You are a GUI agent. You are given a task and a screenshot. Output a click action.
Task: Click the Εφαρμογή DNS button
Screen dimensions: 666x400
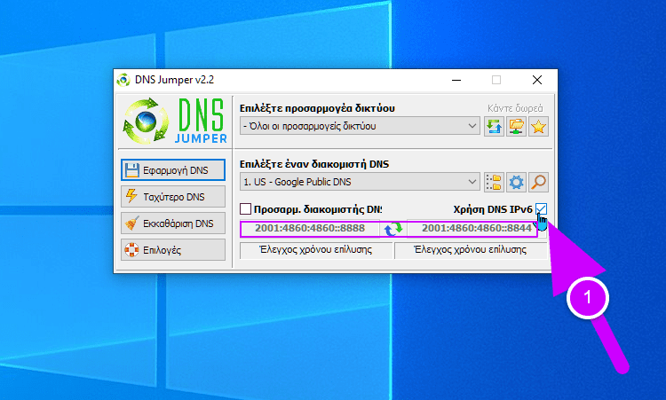[x=173, y=170]
